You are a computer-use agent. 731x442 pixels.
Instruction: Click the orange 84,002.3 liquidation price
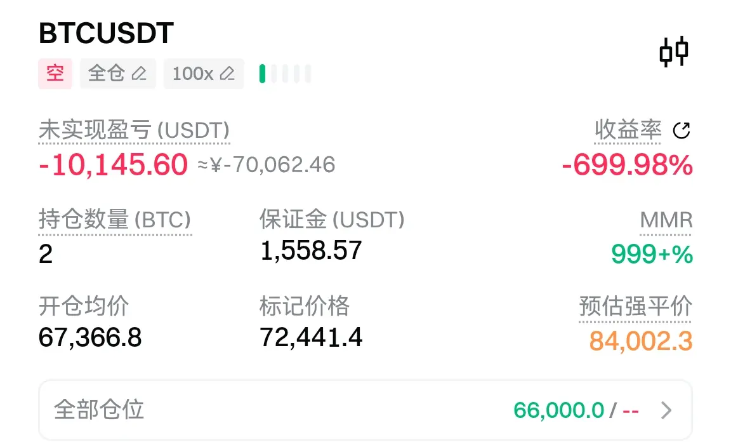point(641,341)
